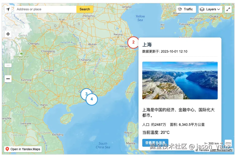235x155 pixels.
Task: Click the Gongga Shan mountain icon
Action: point(21,53)
